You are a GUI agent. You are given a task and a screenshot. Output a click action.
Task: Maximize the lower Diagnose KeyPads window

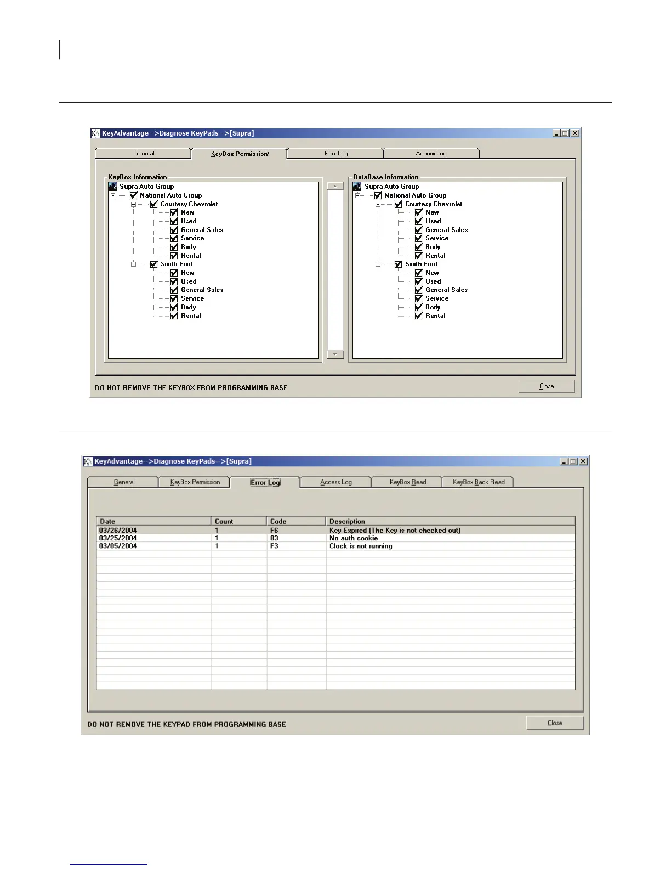click(573, 461)
